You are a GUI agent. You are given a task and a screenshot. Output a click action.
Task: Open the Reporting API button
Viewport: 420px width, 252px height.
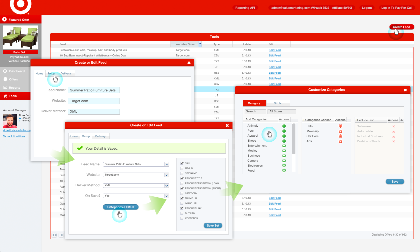point(245,8)
